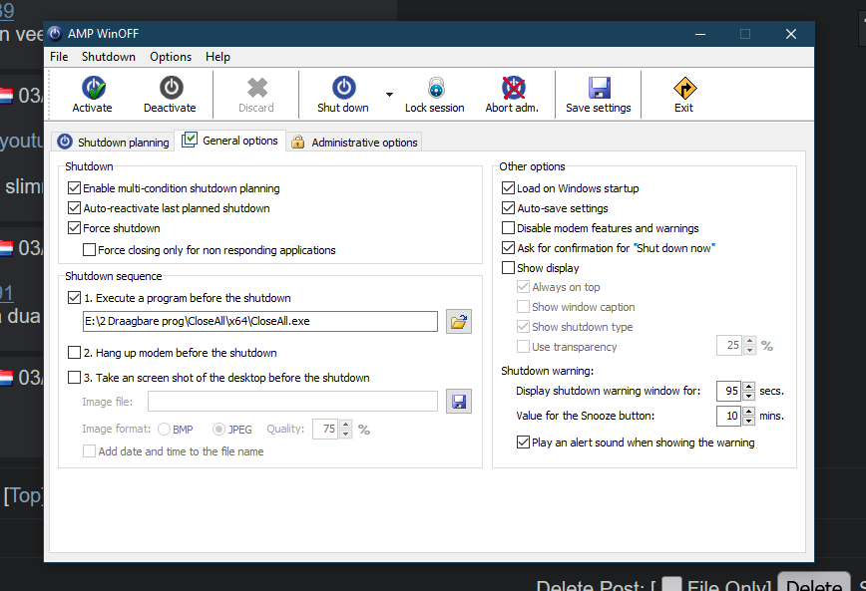Image resolution: width=866 pixels, height=591 pixels.
Task: Decrease the Snooze button minutes value
Action: (x=749, y=421)
